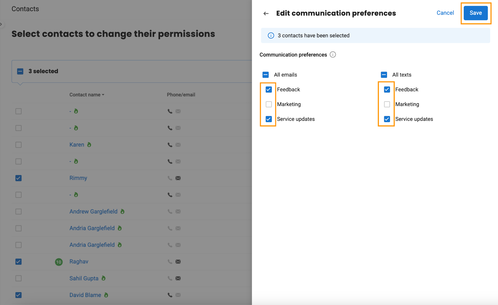Screen dimensions: 498x305
Task: Click the phone icon in Rimmy's row
Action: point(170,178)
